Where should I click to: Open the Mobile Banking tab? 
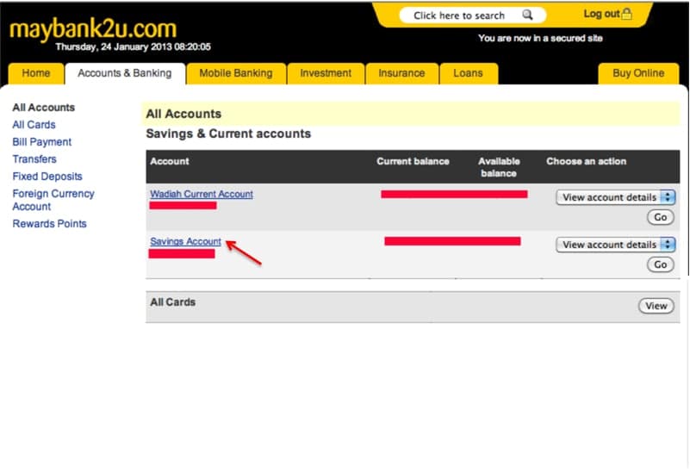click(236, 73)
